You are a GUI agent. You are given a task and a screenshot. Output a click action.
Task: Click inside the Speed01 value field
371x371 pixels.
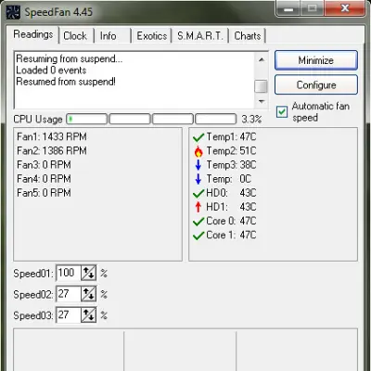(x=69, y=273)
